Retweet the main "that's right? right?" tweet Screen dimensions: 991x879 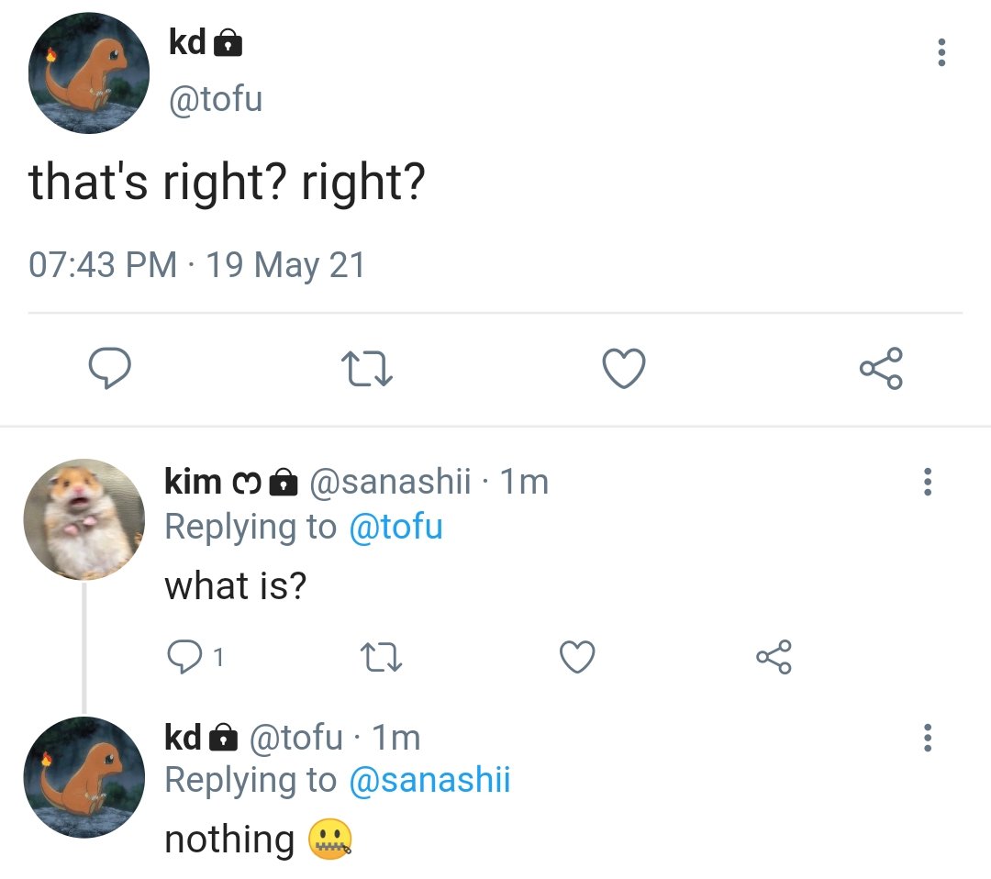pos(366,369)
